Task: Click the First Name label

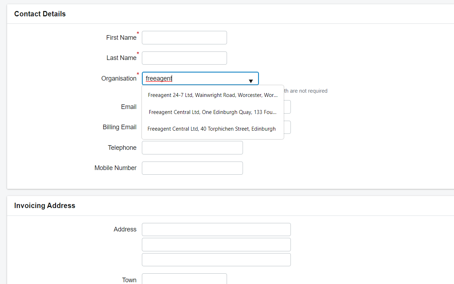Action: click(121, 38)
